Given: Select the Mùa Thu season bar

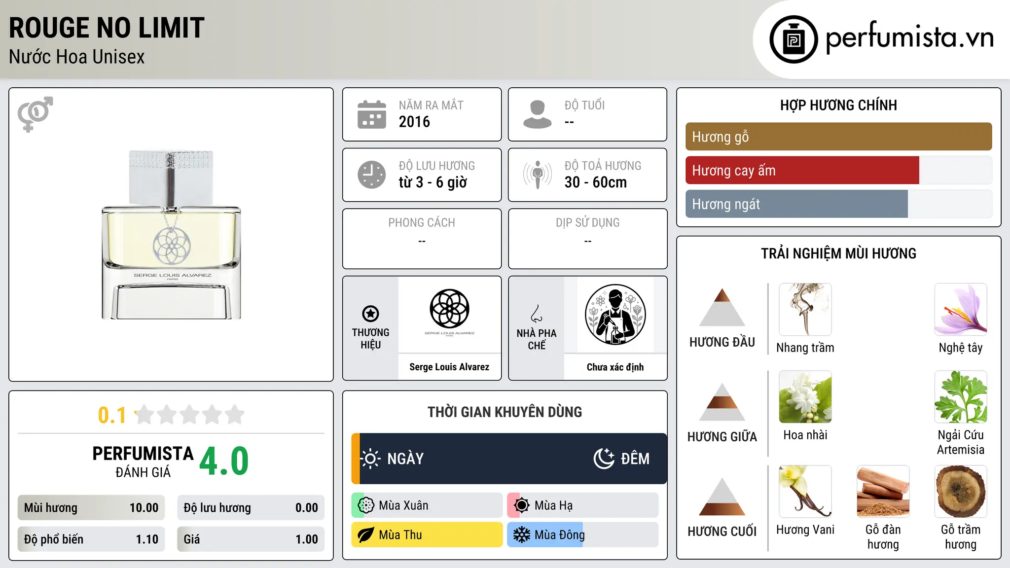Looking at the screenshot, I should 427,535.
